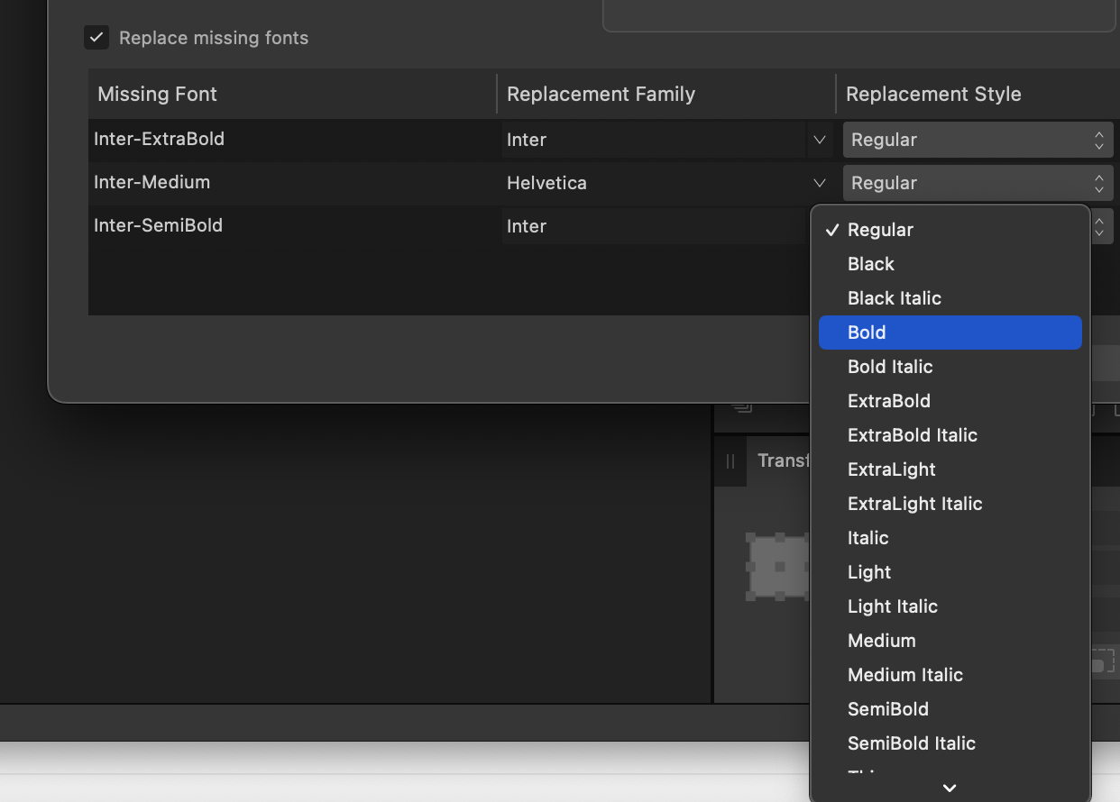Edit Inter replacement family for Inter-SemiBold
Screen dimensions: 1120x802
654,226
